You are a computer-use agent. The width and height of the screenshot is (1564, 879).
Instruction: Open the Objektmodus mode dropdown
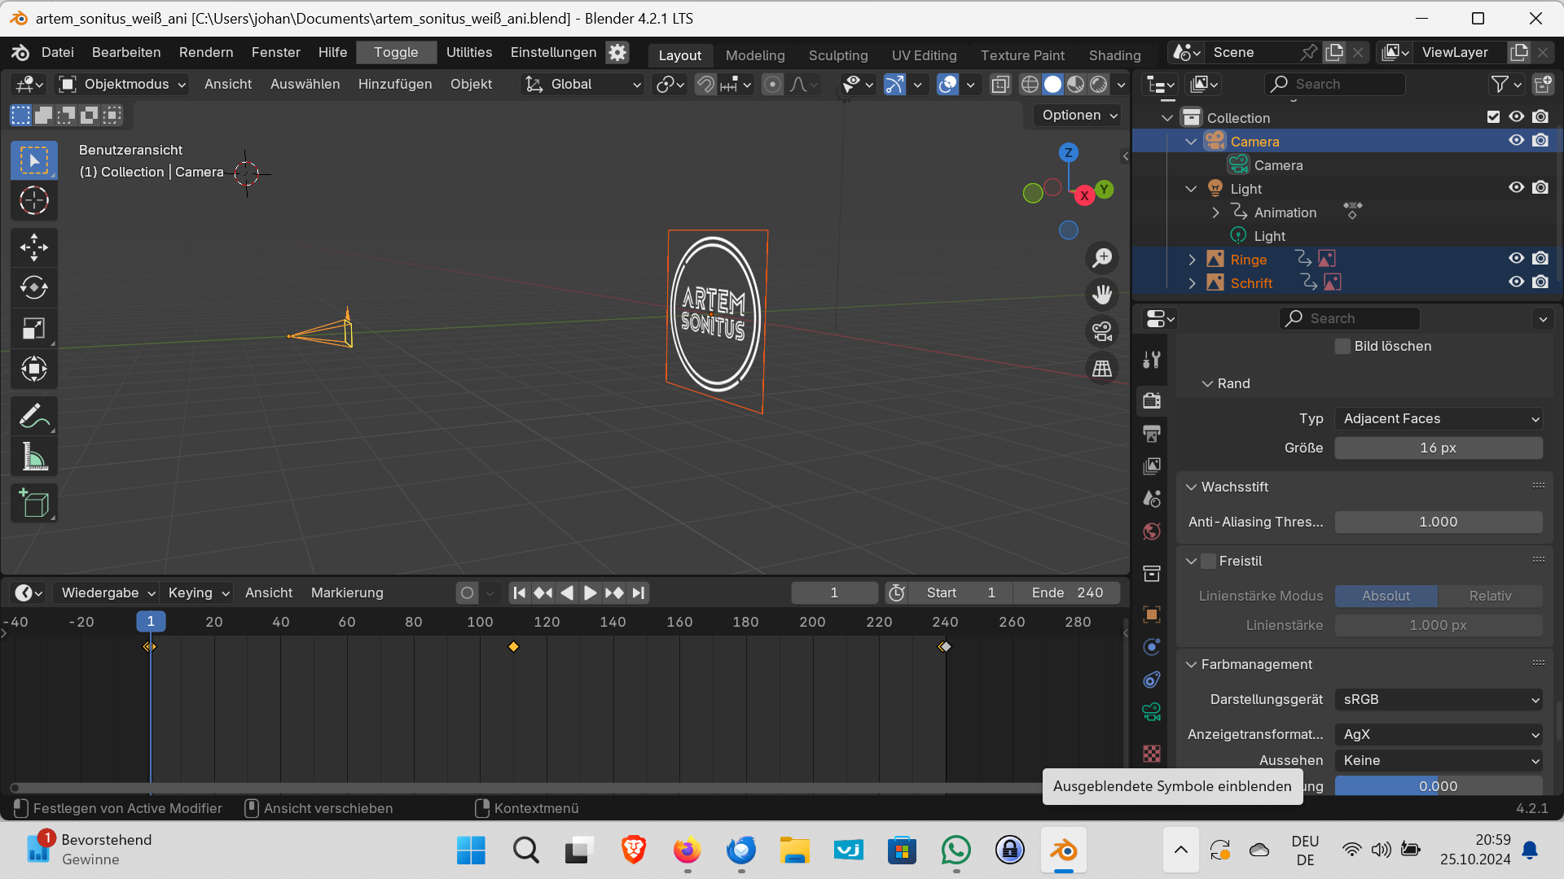point(124,84)
